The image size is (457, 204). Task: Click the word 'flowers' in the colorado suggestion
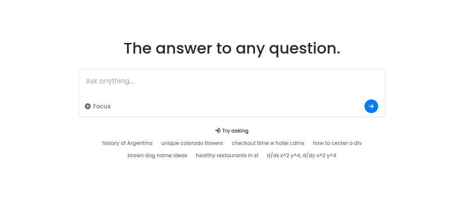[214, 143]
